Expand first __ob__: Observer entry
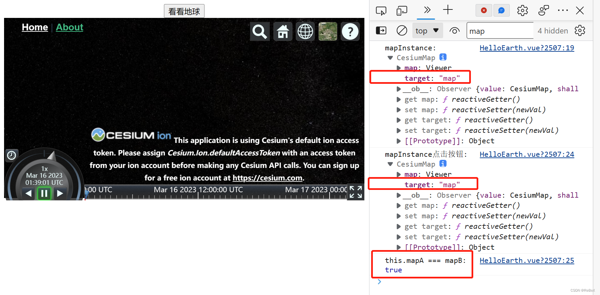The width and height of the screenshot is (600, 295). pyautogui.click(x=399, y=89)
